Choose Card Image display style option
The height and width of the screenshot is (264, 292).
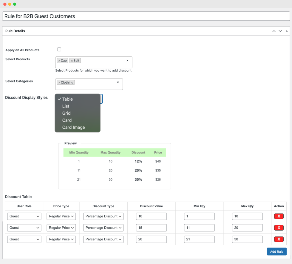[x=73, y=128]
